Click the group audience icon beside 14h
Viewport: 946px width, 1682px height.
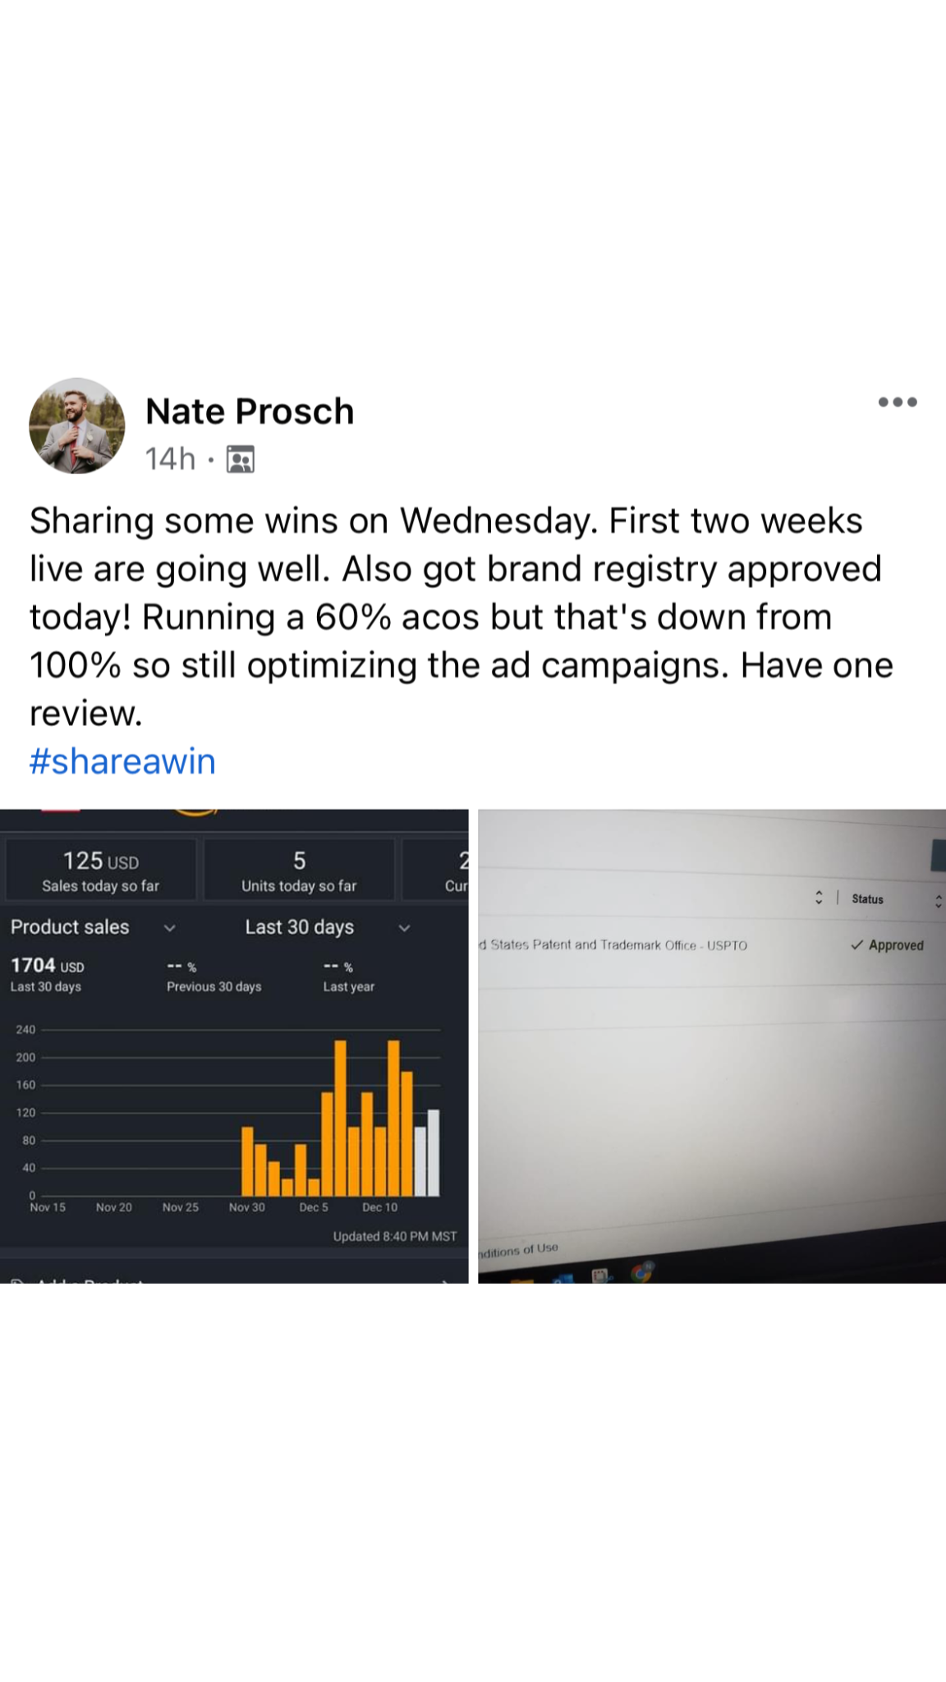[x=240, y=459]
